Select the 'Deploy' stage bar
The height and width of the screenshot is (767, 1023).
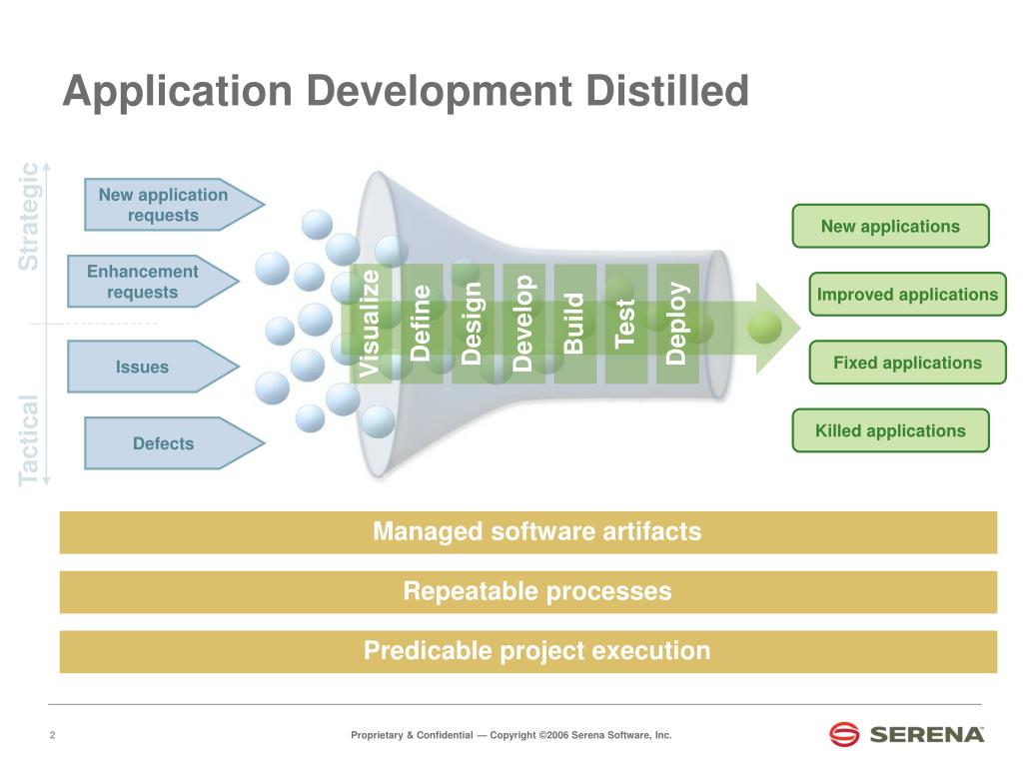pyautogui.click(x=677, y=324)
